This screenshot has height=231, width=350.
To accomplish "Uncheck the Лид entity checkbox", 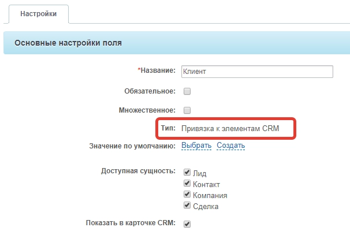I will pos(187,172).
